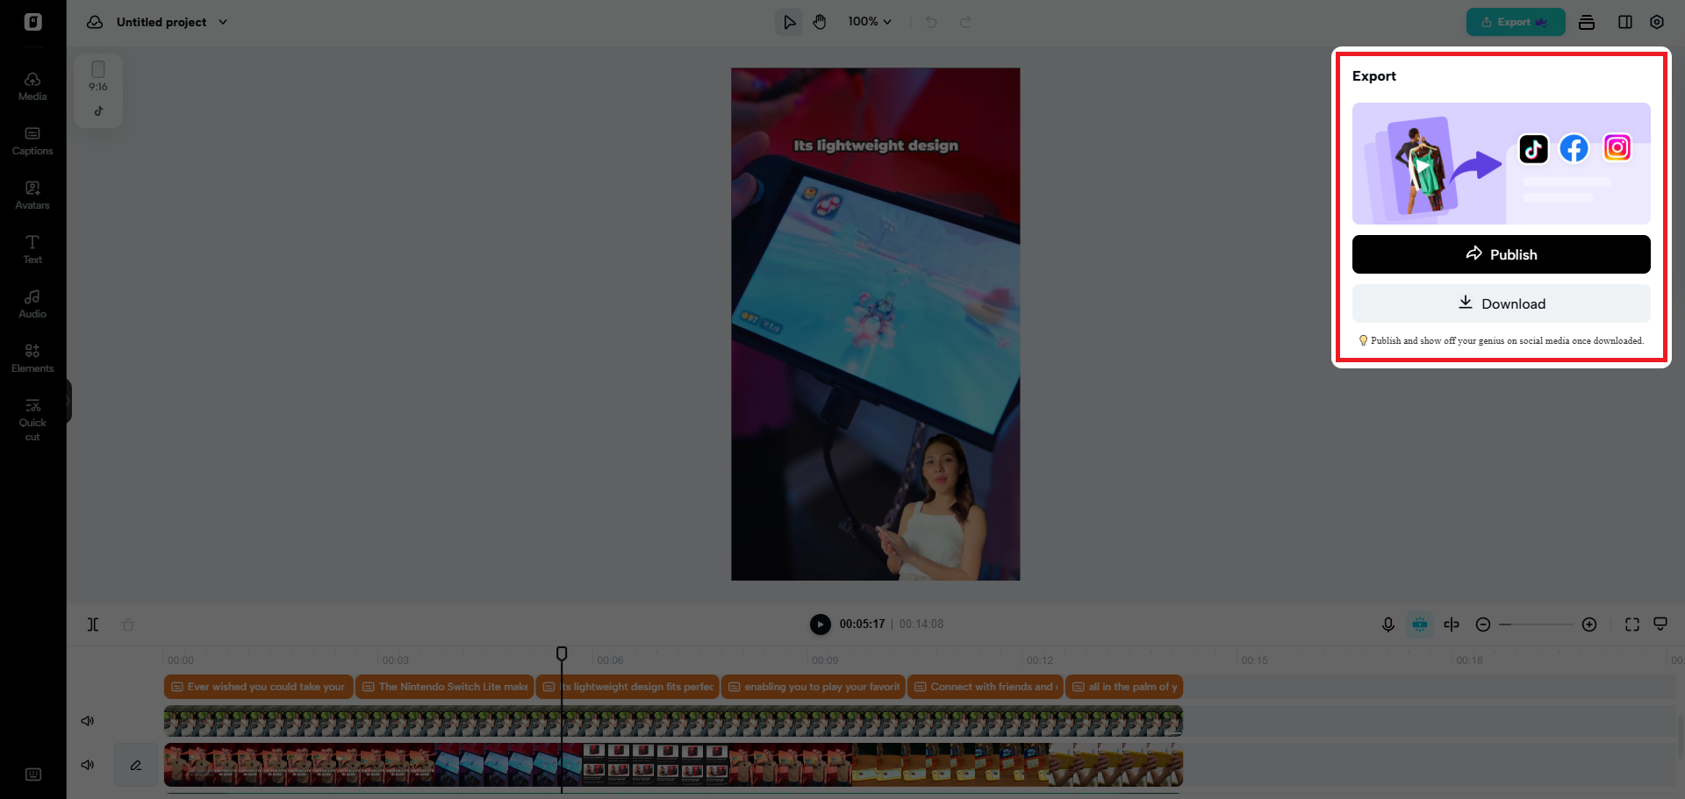This screenshot has width=1685, height=799.
Task: Open the Untitled project name dropdown
Action: click(x=222, y=22)
